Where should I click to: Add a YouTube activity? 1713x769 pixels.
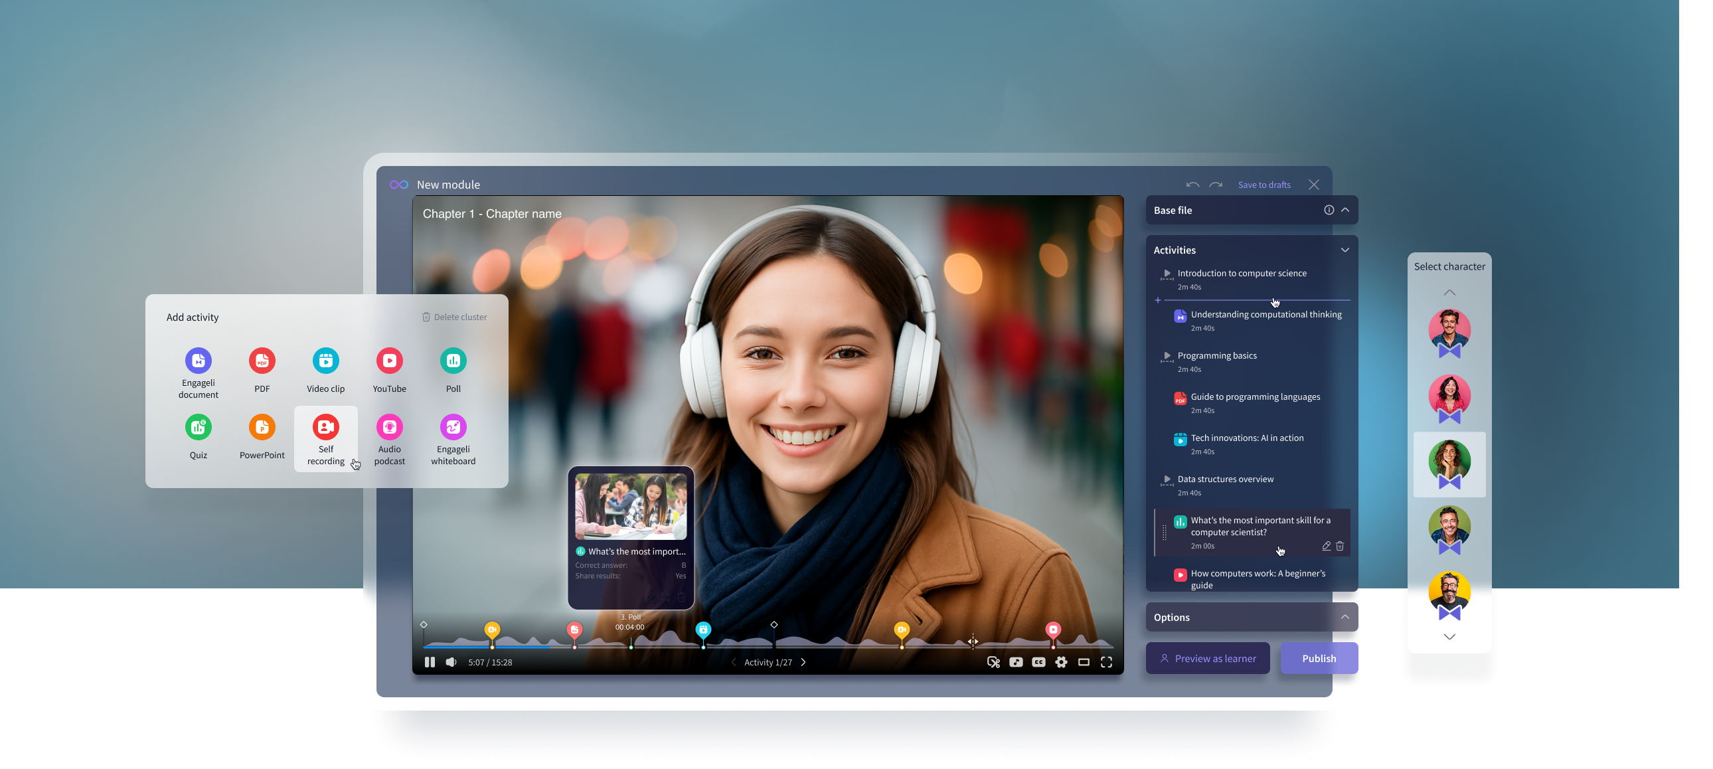[x=390, y=361]
